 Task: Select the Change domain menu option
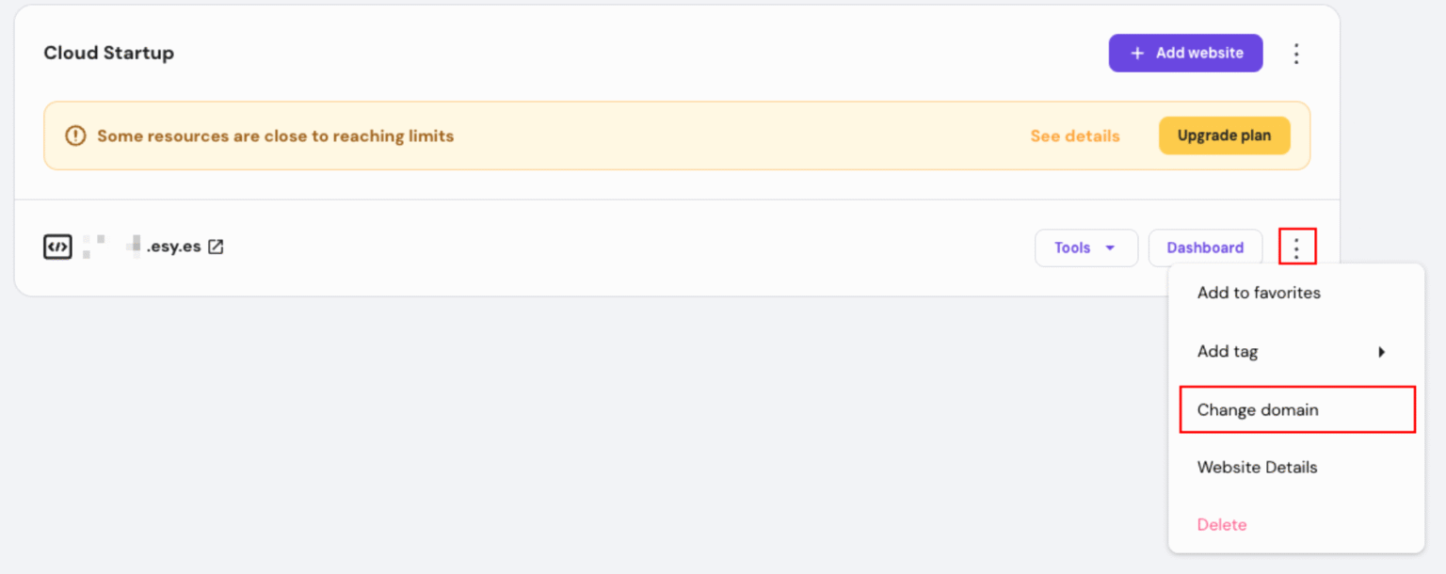pos(1258,410)
